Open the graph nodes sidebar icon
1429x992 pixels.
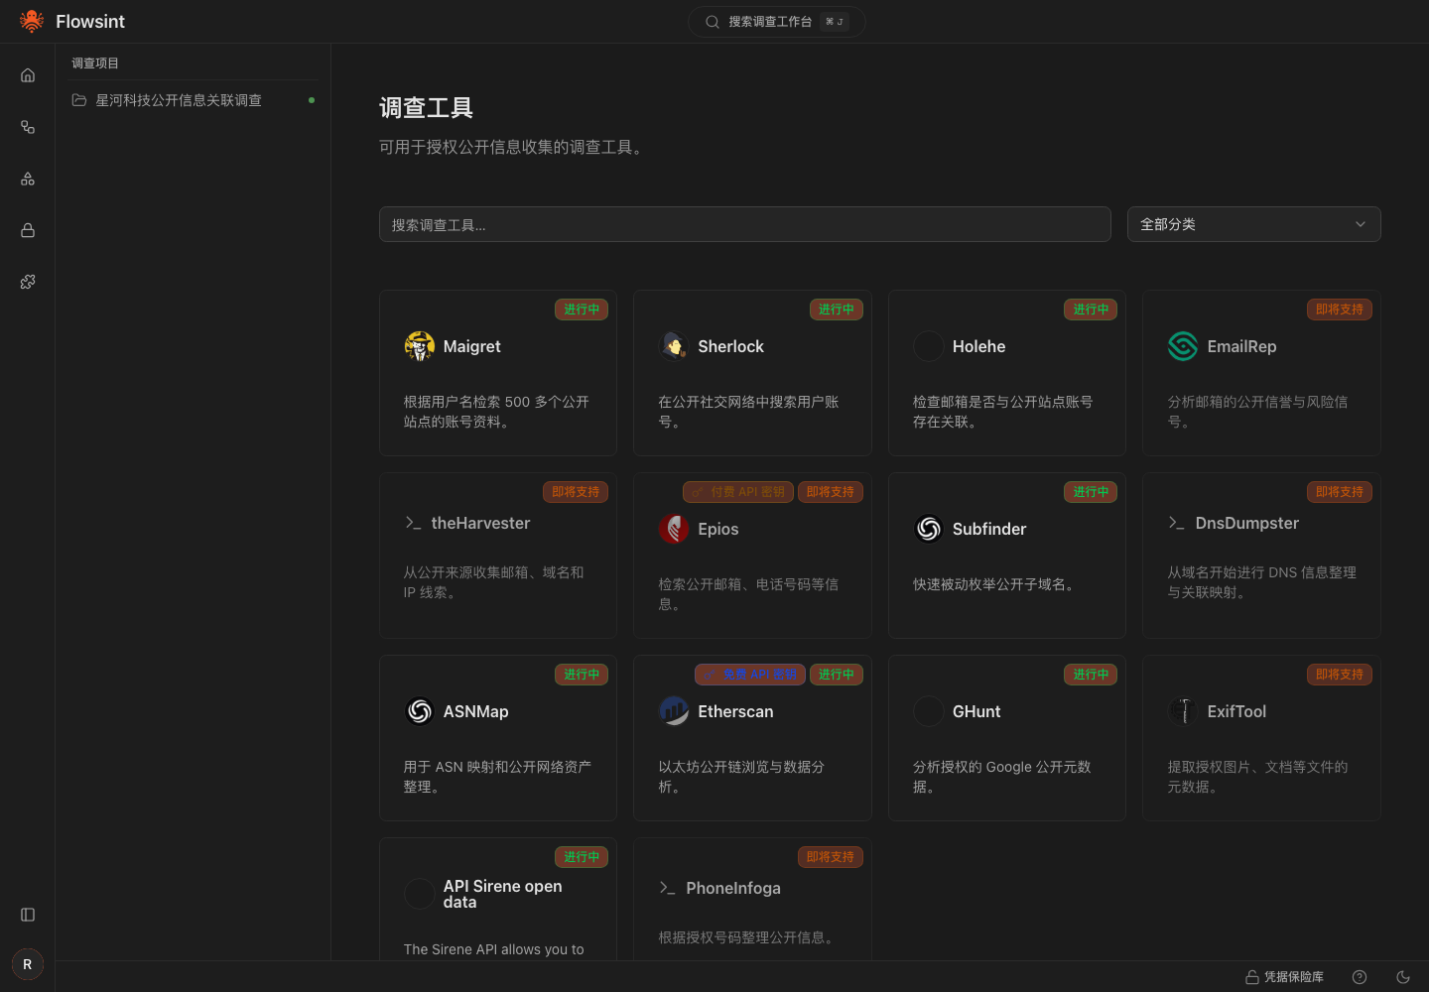tap(28, 127)
